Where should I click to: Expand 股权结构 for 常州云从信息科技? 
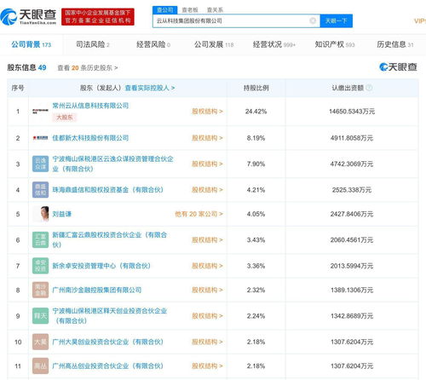point(207,112)
